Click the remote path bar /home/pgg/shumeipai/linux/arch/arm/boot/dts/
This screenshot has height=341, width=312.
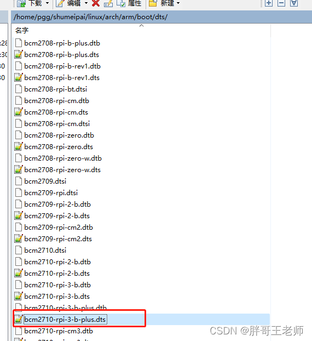point(161,17)
